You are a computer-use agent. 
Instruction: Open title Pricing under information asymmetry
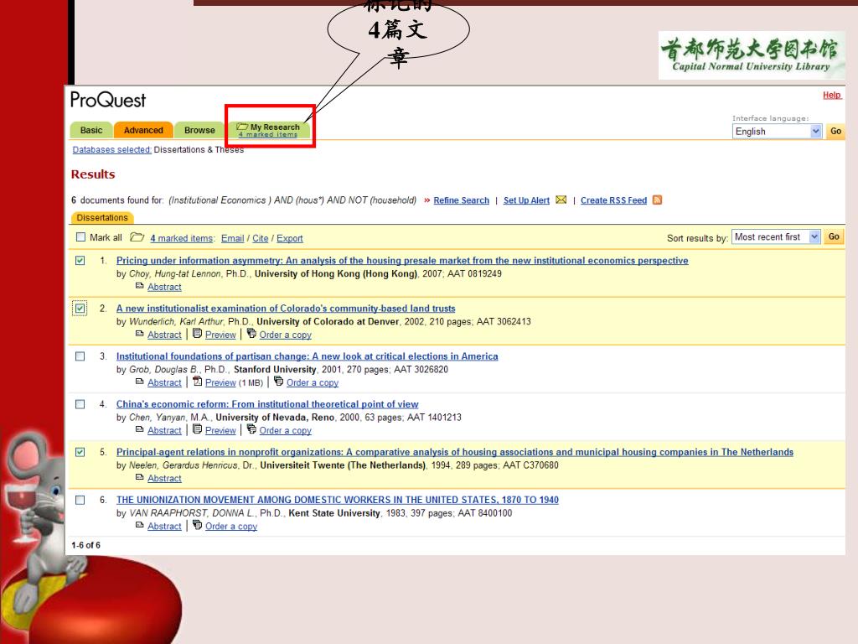point(402,261)
